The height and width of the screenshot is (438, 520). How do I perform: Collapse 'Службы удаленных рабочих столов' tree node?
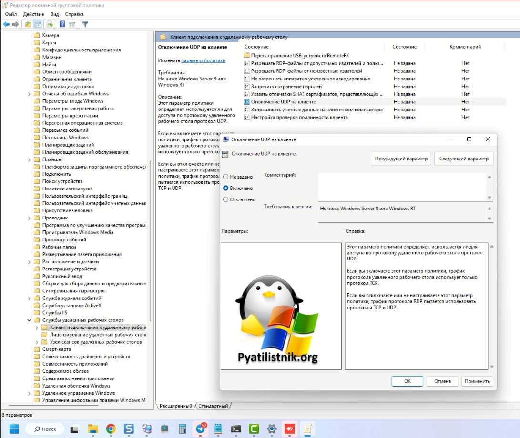(30, 320)
